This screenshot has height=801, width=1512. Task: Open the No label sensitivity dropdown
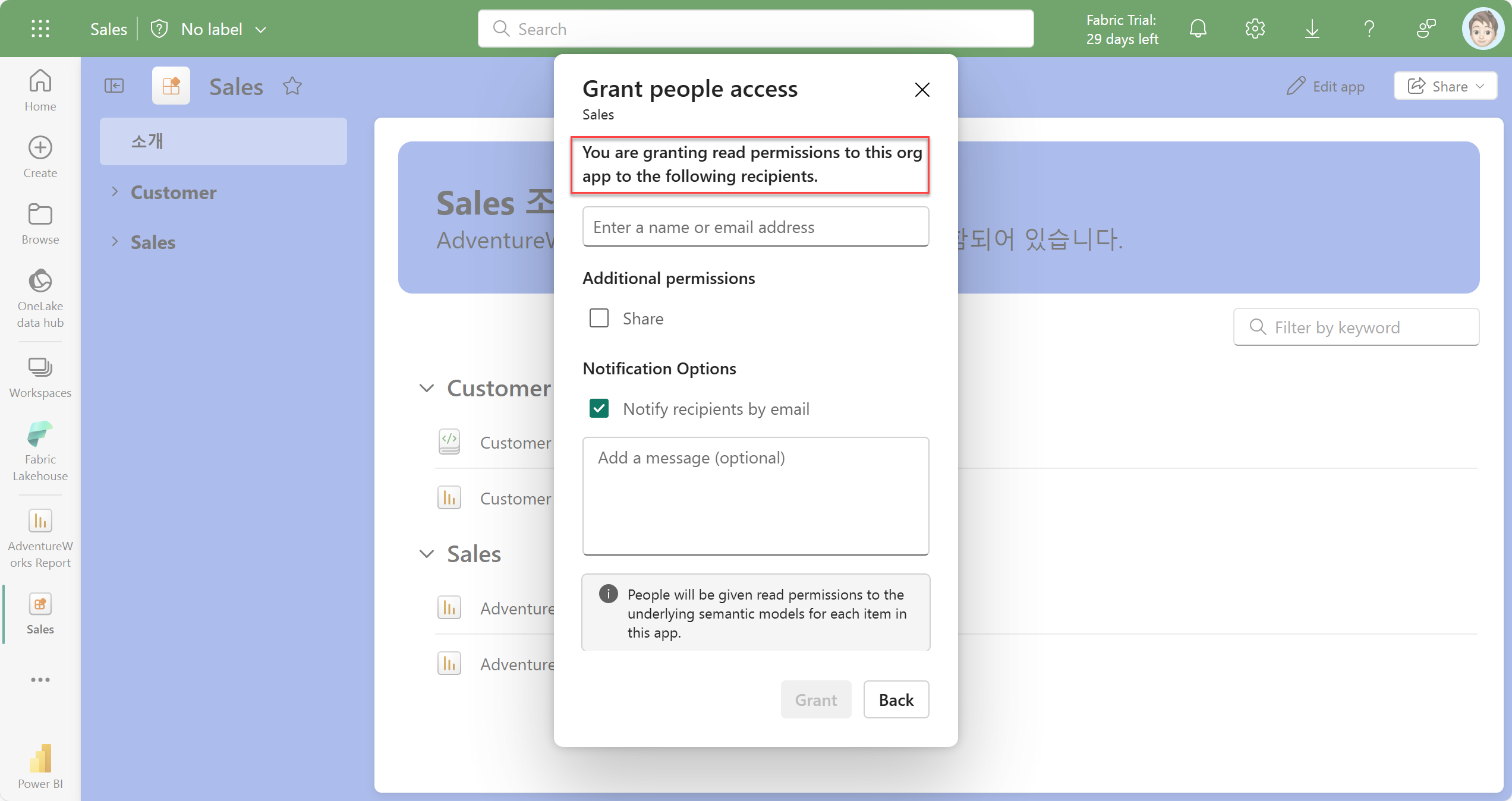point(209,29)
